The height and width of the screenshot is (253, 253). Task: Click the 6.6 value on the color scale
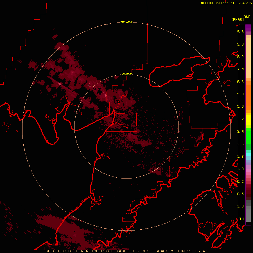coord(240,82)
